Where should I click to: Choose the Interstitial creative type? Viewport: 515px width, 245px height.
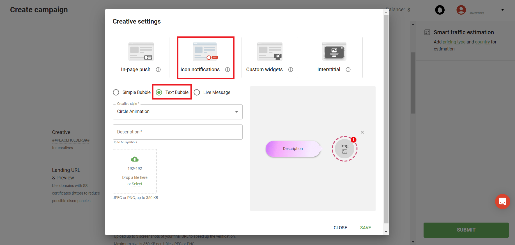pyautogui.click(x=334, y=57)
